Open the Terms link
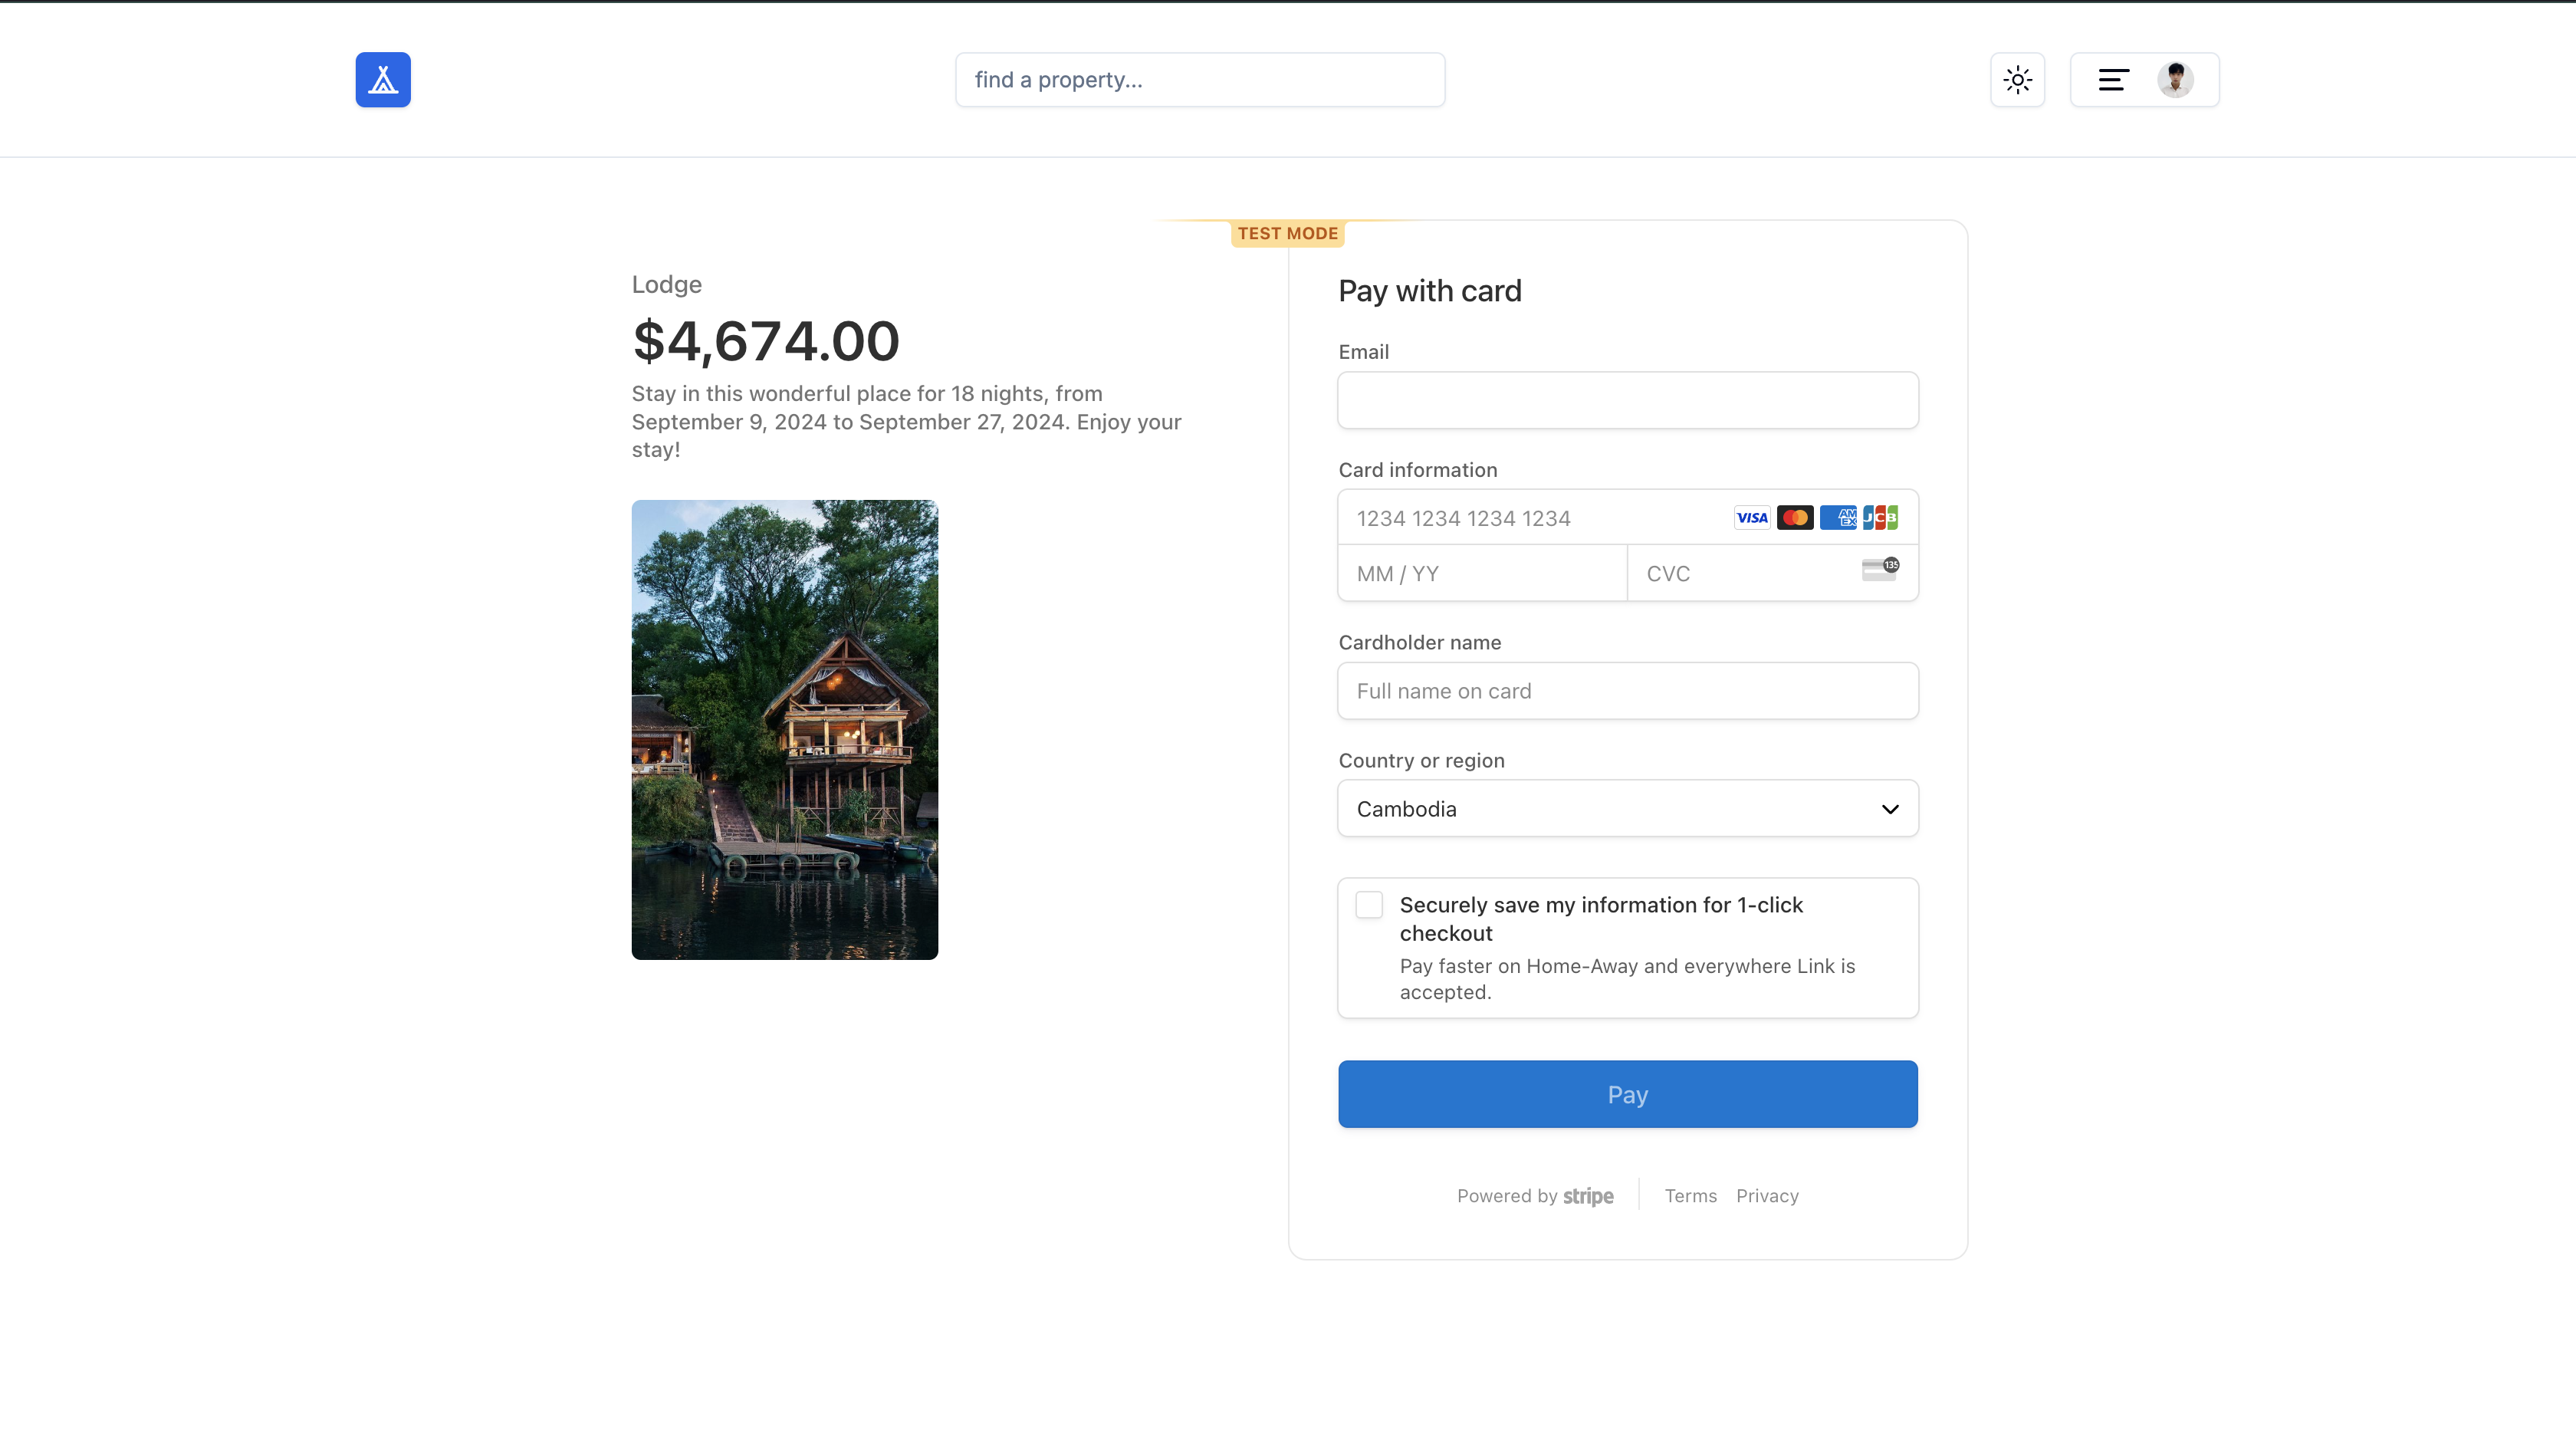 (1690, 1196)
